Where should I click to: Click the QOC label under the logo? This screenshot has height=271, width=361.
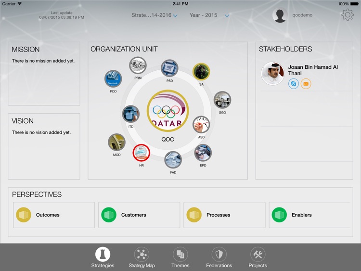[168, 139]
